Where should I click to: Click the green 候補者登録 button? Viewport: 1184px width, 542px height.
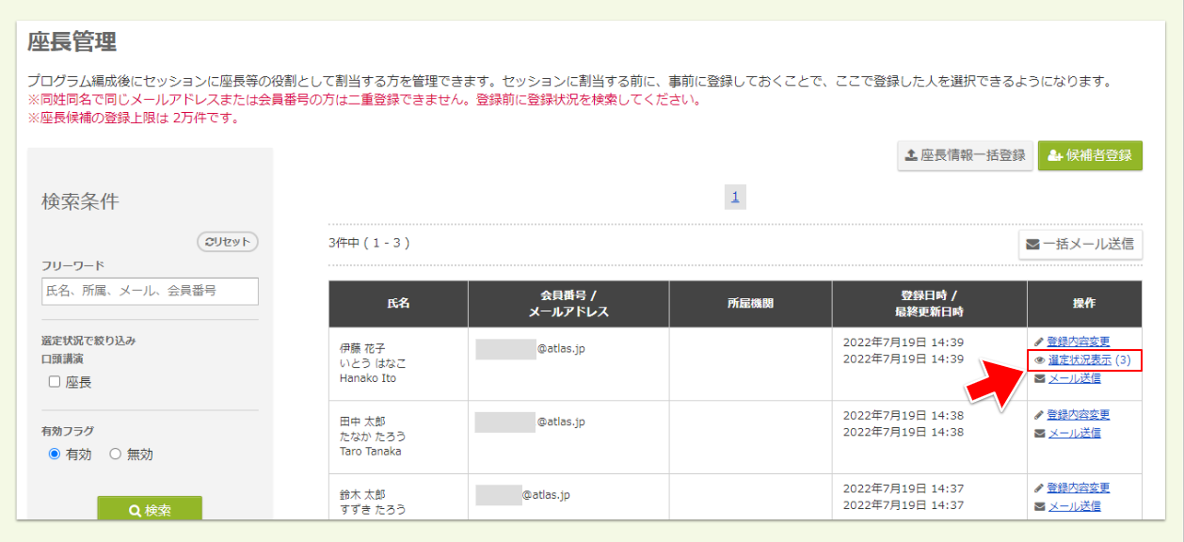click(x=1090, y=155)
